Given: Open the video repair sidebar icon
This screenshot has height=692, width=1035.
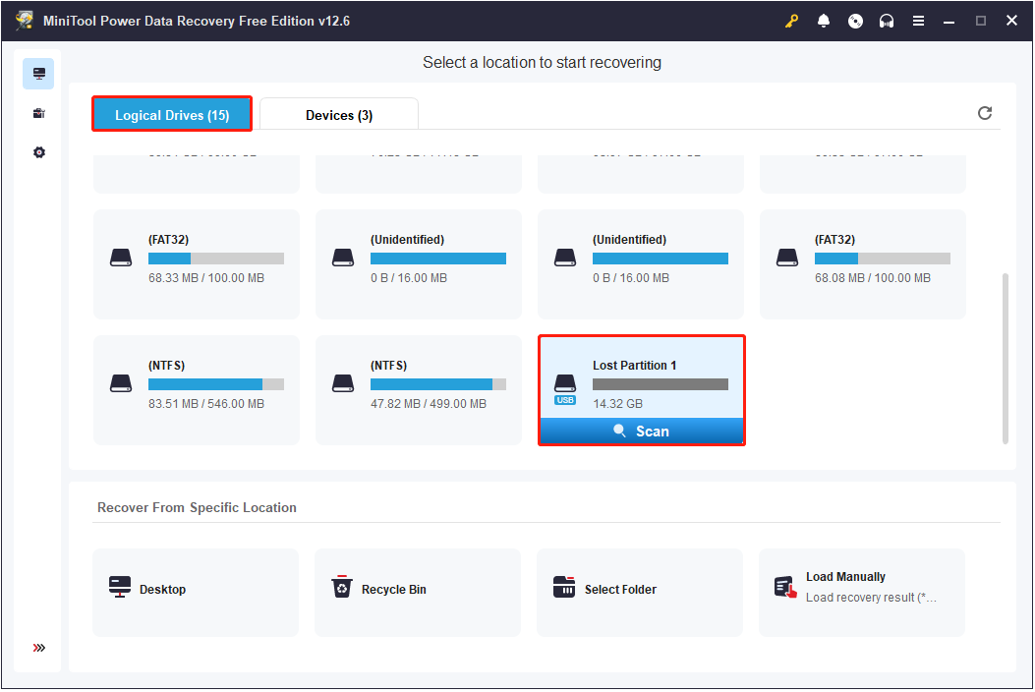Looking at the screenshot, I should tap(38, 112).
